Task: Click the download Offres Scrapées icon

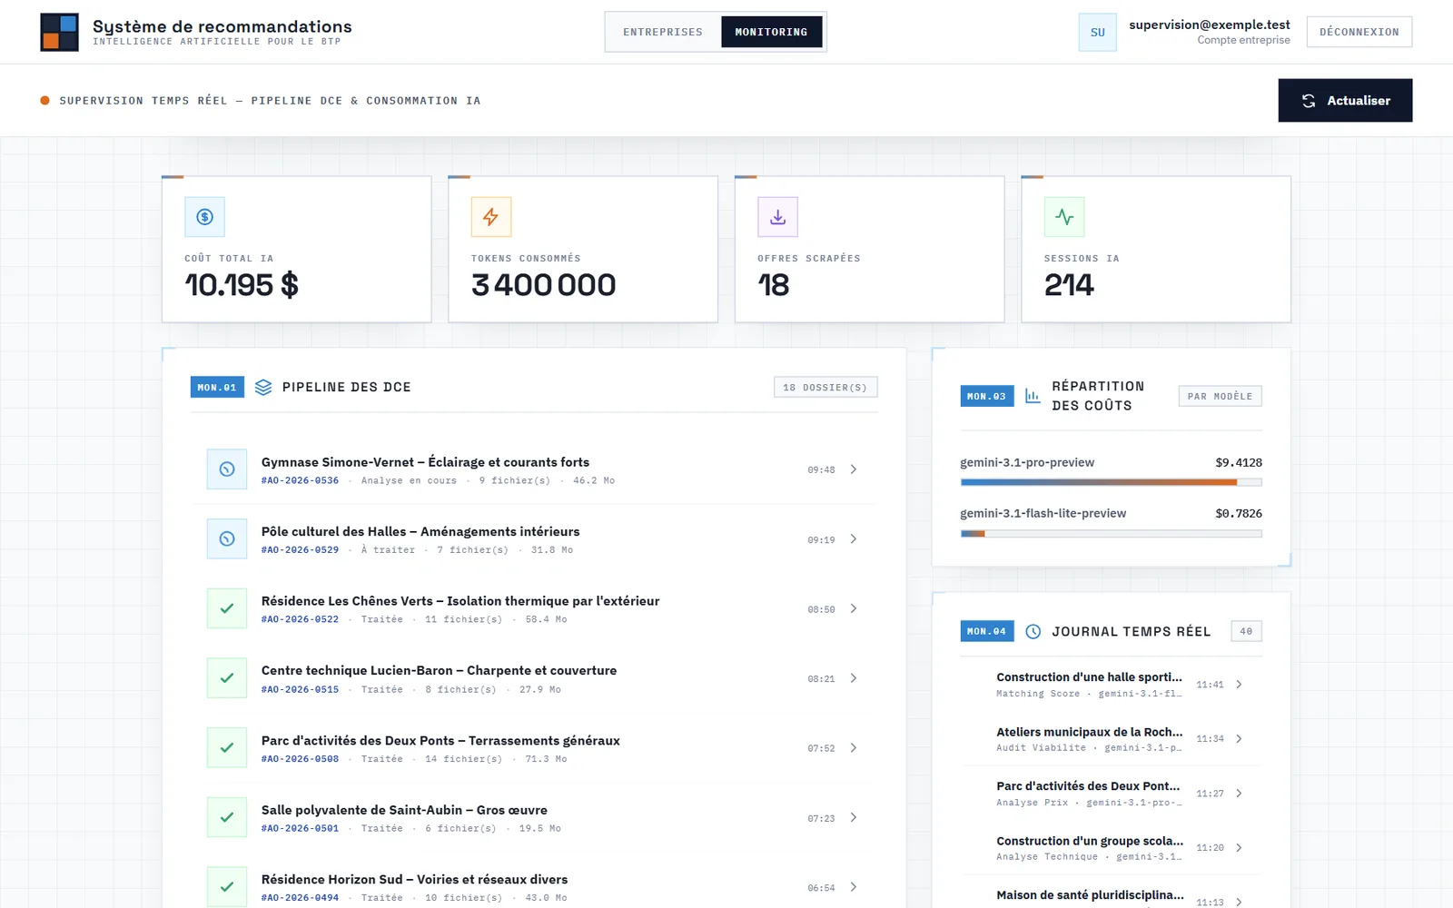Action: [x=777, y=217]
